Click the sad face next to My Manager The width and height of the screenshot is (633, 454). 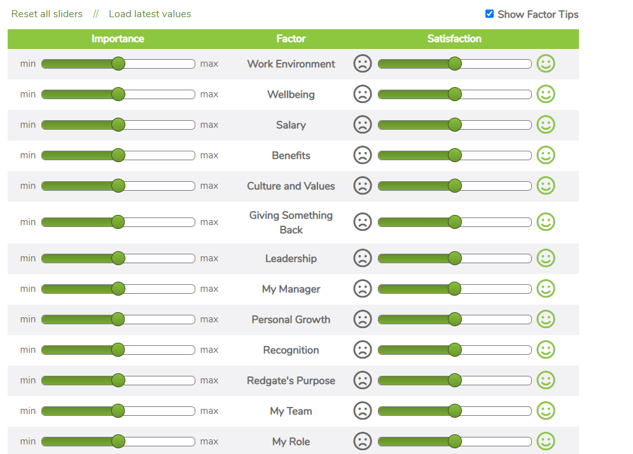click(362, 289)
